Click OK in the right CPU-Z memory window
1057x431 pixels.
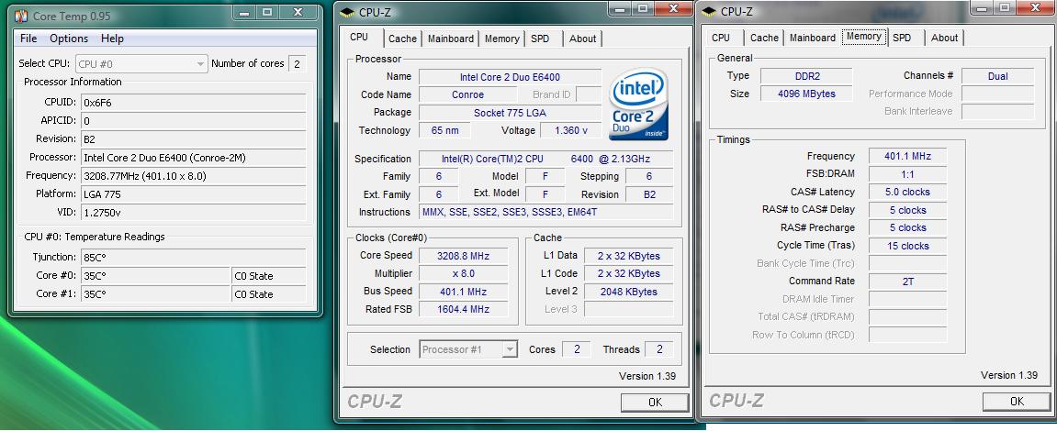pyautogui.click(x=1017, y=402)
